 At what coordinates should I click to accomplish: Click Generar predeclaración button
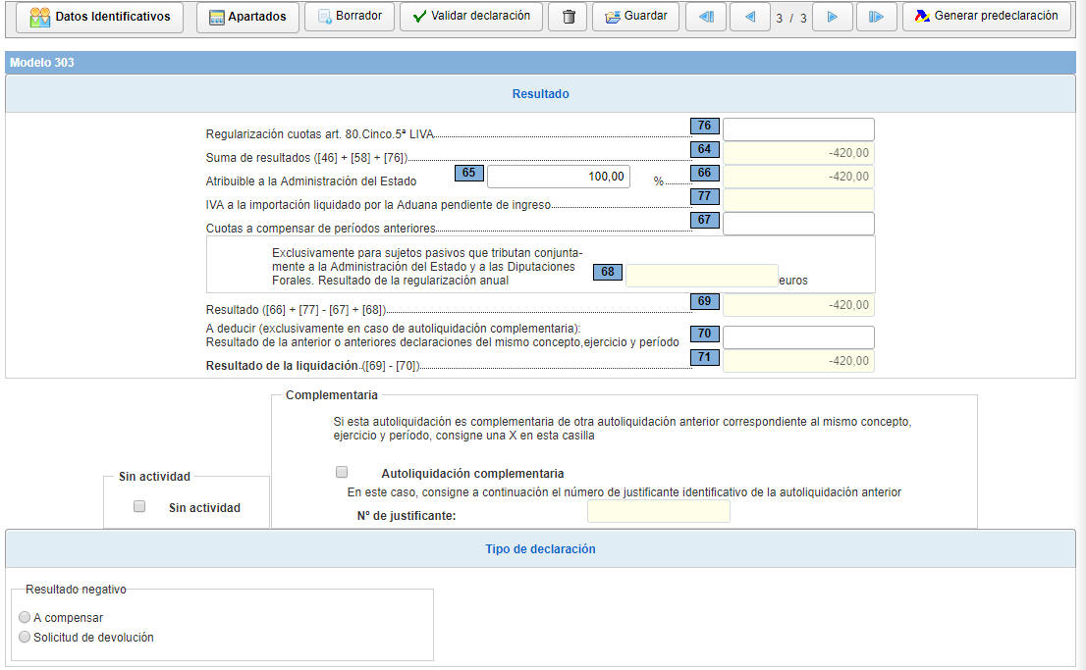986,17
